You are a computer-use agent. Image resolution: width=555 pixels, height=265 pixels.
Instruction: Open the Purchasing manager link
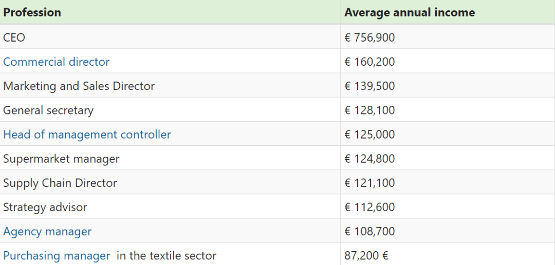[x=57, y=256]
